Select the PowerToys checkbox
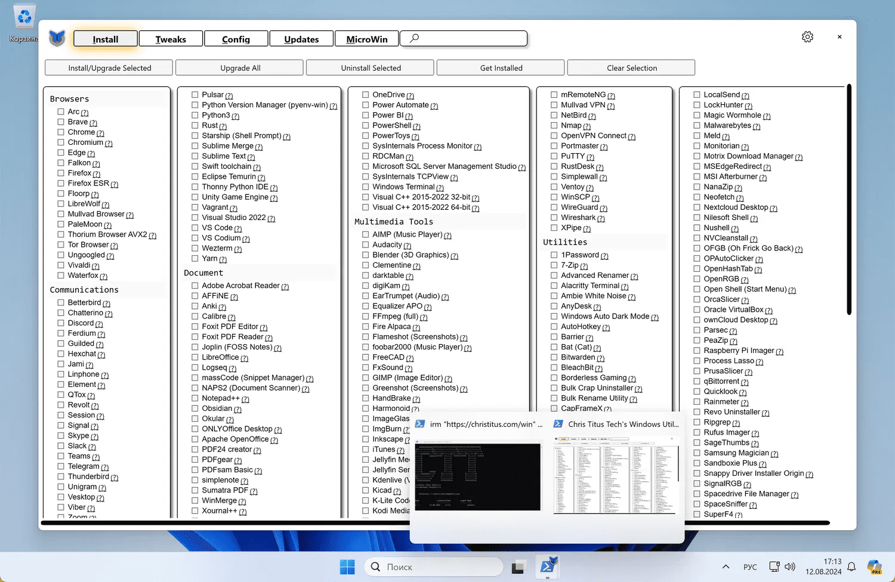The width and height of the screenshot is (895, 582). 366,135
